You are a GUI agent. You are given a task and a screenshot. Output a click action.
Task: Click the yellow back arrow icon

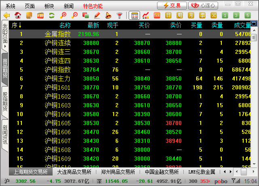coord(6,16)
